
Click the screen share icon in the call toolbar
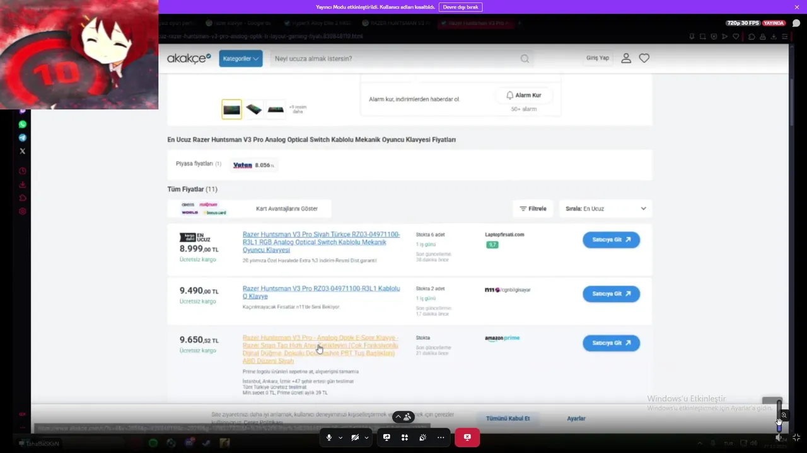[x=386, y=437]
